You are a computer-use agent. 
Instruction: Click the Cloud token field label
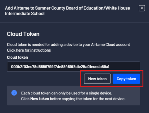(x=17, y=57)
